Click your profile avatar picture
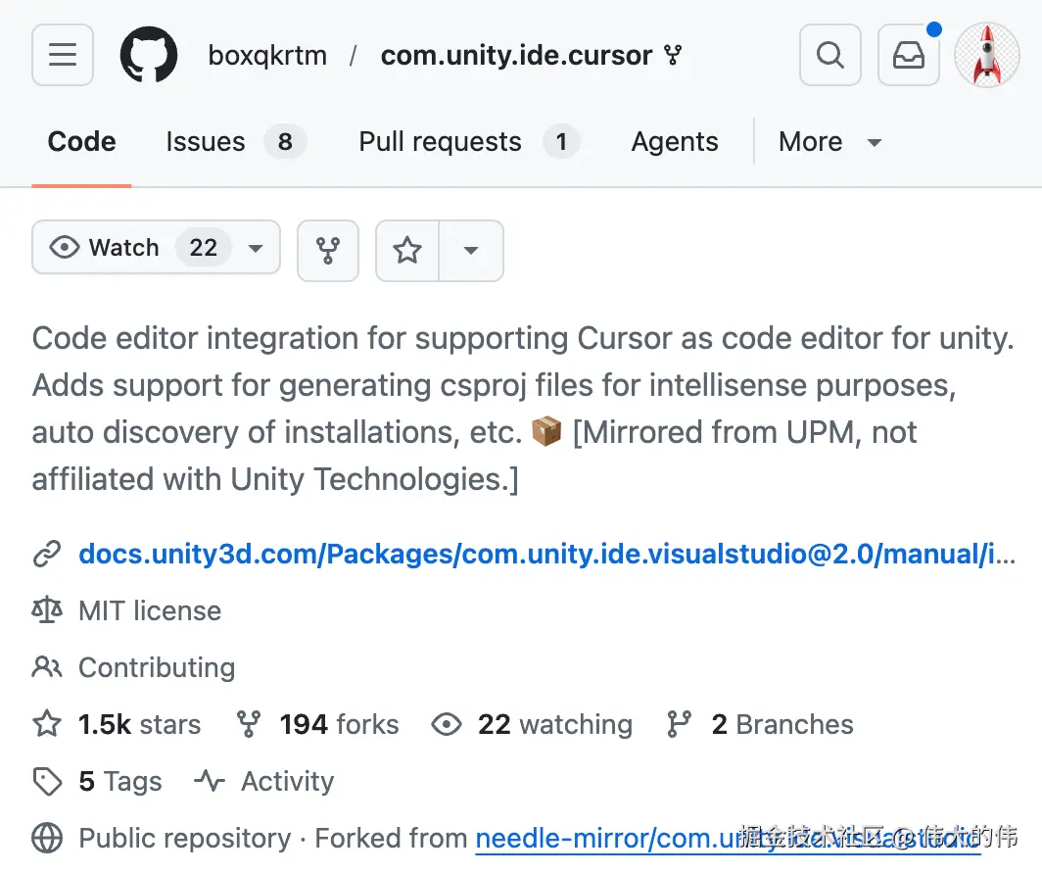 coord(986,55)
